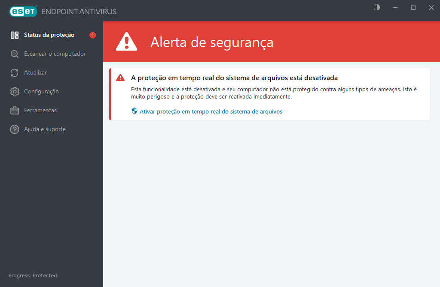Click the Progress. Protected. status text

click(33, 275)
